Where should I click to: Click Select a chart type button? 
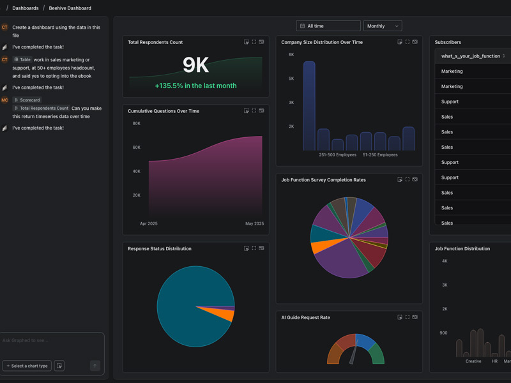pyautogui.click(x=27, y=366)
